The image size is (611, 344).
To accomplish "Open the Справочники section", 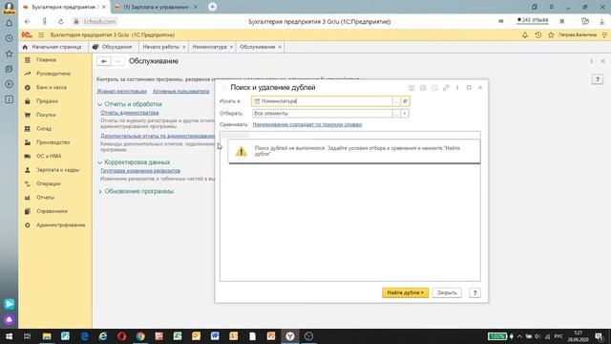I will pos(52,211).
